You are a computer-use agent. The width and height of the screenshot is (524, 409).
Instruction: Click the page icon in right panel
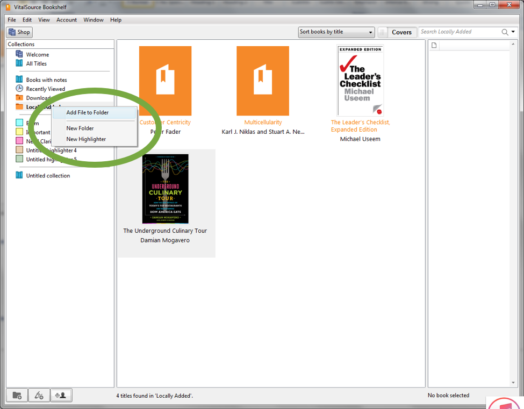pyautogui.click(x=435, y=46)
